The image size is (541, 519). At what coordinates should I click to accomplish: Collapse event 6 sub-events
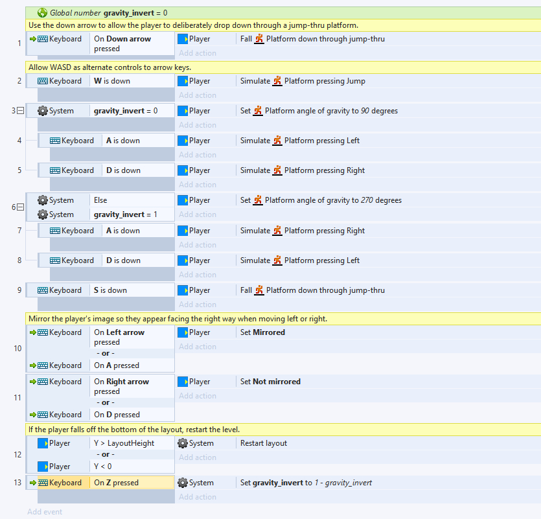pyautogui.click(x=20, y=207)
